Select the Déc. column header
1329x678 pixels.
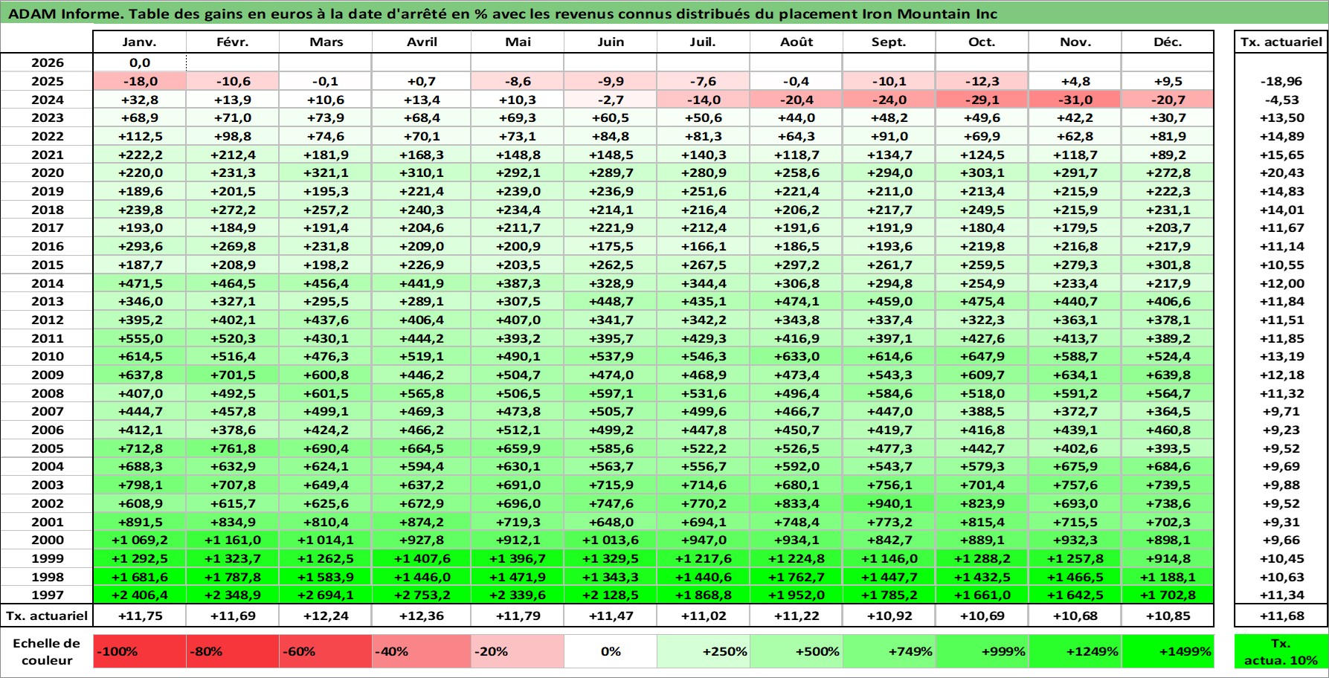coord(1168,42)
